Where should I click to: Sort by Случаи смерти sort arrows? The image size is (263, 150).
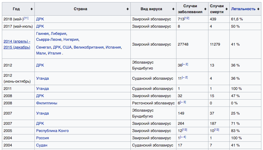[227, 9]
